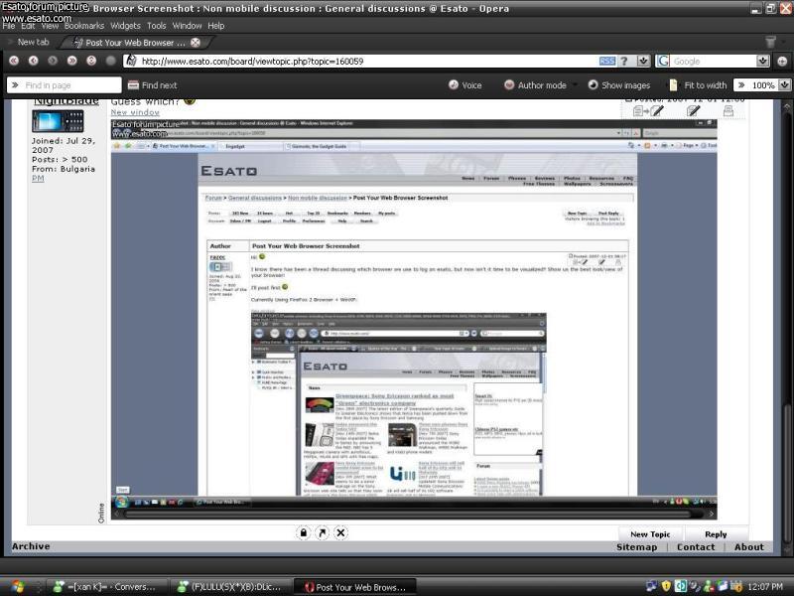Reload the current page
Image resolution: width=794 pixels, height=596 pixels.
coord(91,61)
